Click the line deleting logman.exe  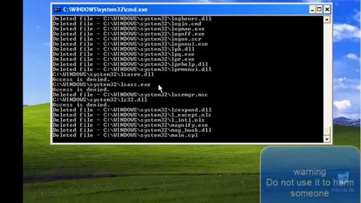(x=129, y=29)
